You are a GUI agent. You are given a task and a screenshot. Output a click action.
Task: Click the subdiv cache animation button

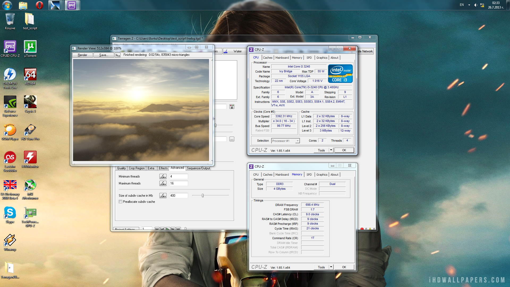[x=163, y=196]
